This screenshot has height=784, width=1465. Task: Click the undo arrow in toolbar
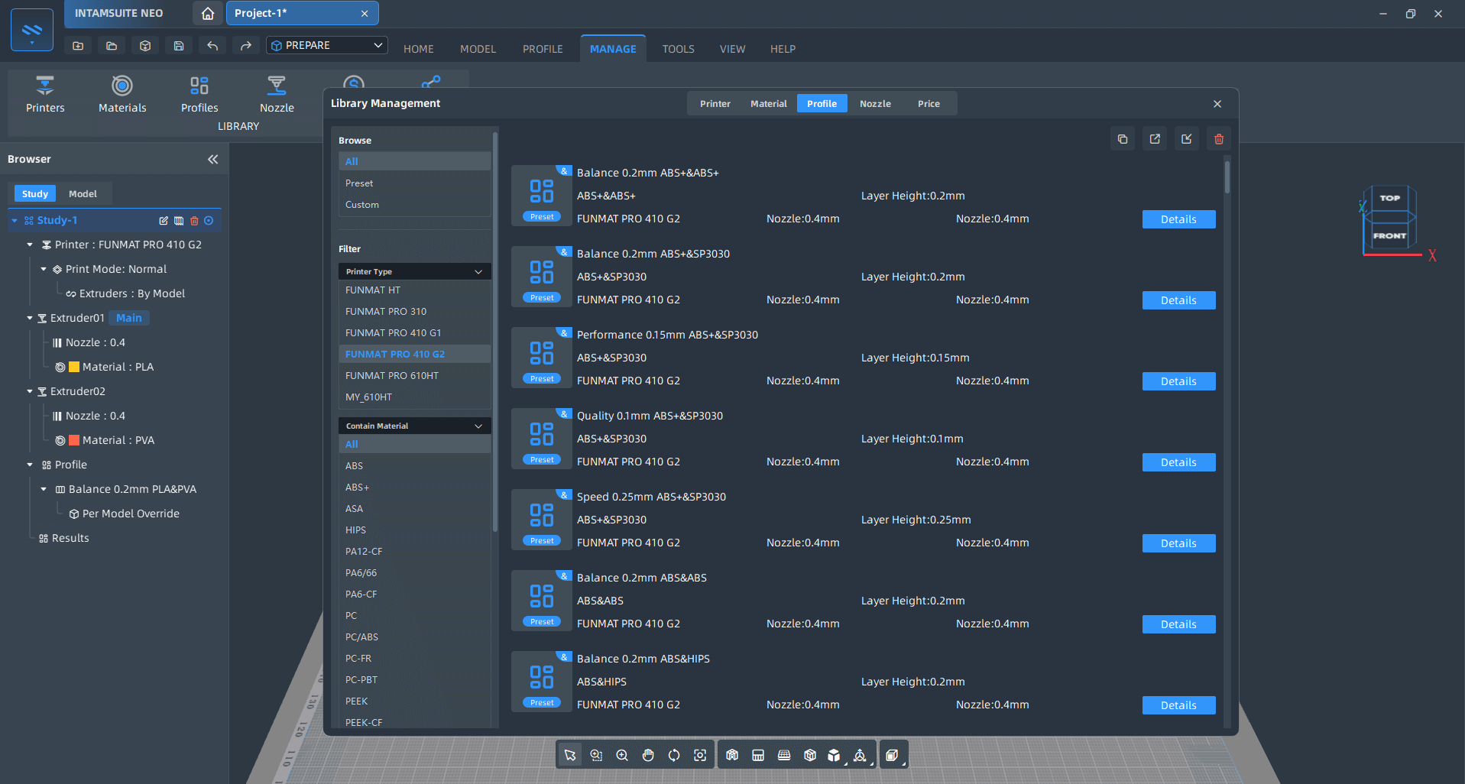[212, 46]
